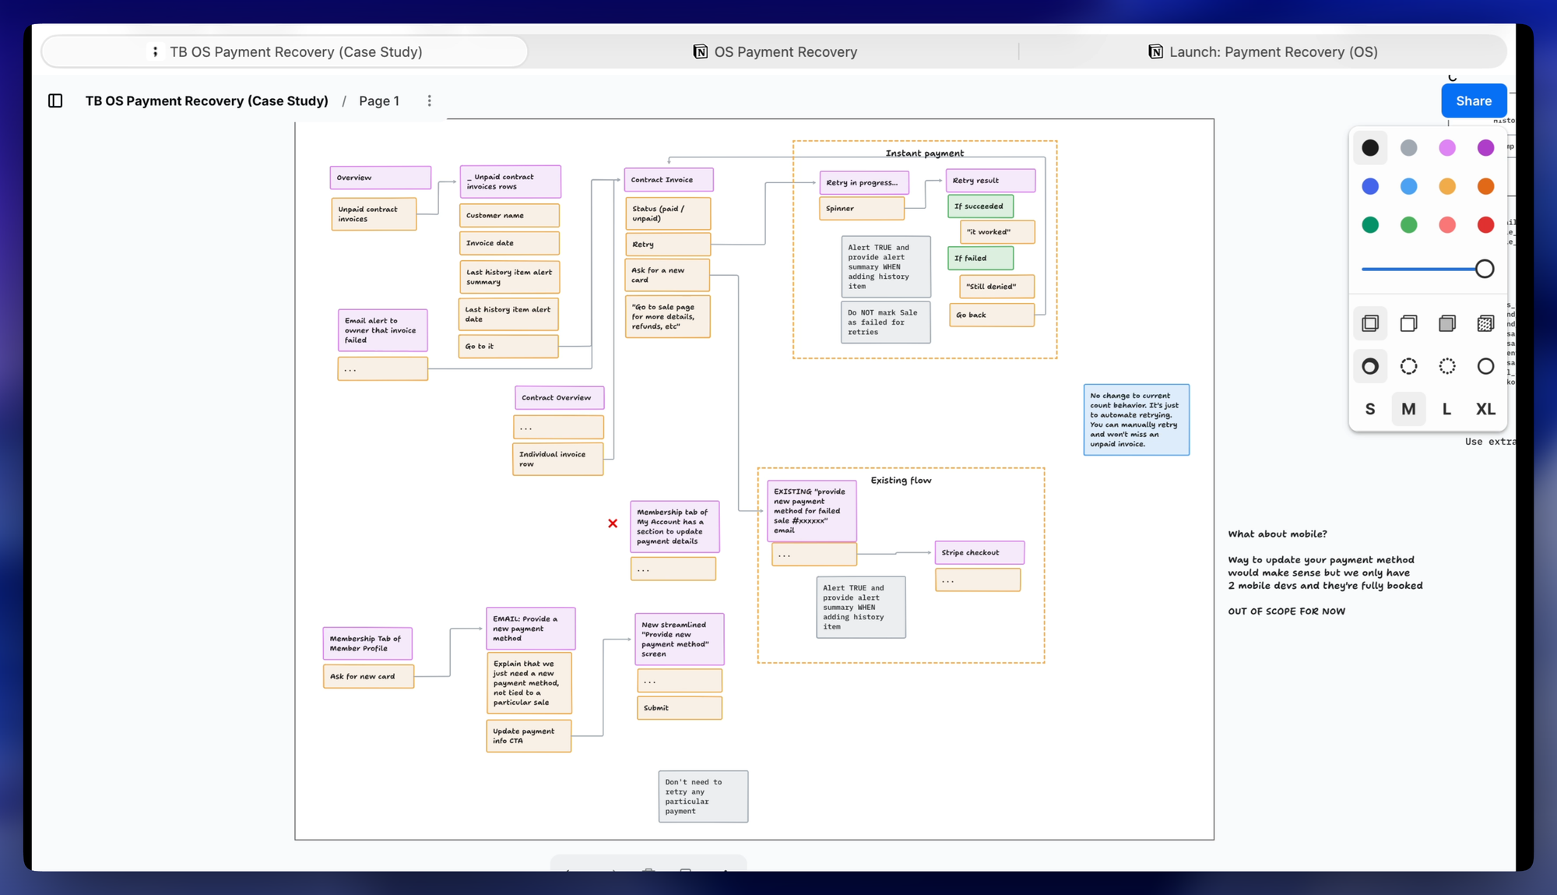Select the semi-transparent fill style icon
This screenshot has width=1557, height=895.
point(1408,323)
